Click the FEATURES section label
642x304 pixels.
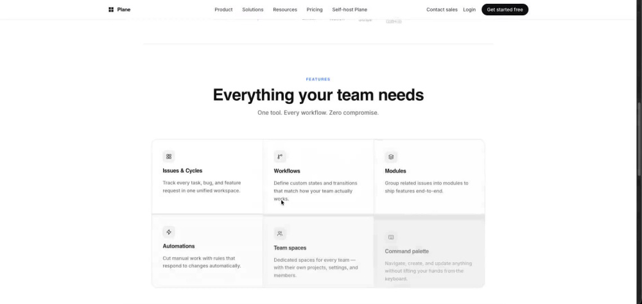pyautogui.click(x=318, y=80)
